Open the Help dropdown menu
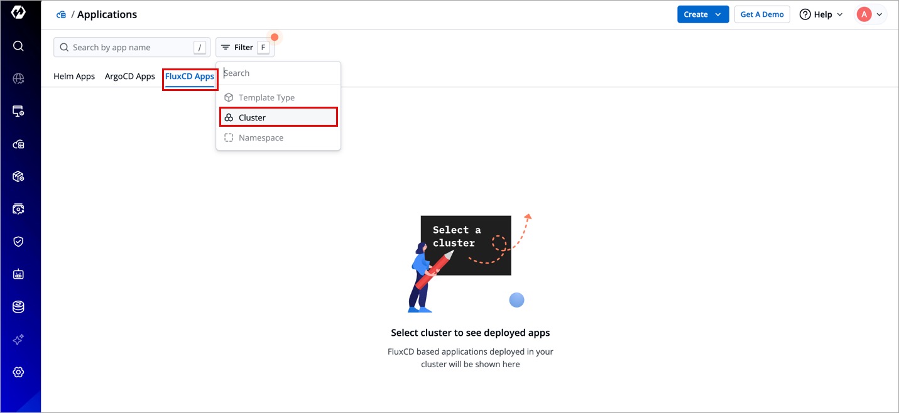 coord(820,14)
